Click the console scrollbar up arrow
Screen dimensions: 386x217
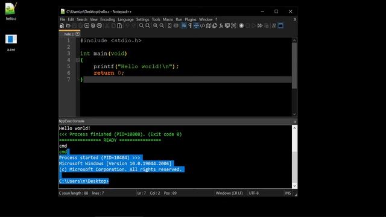294,128
